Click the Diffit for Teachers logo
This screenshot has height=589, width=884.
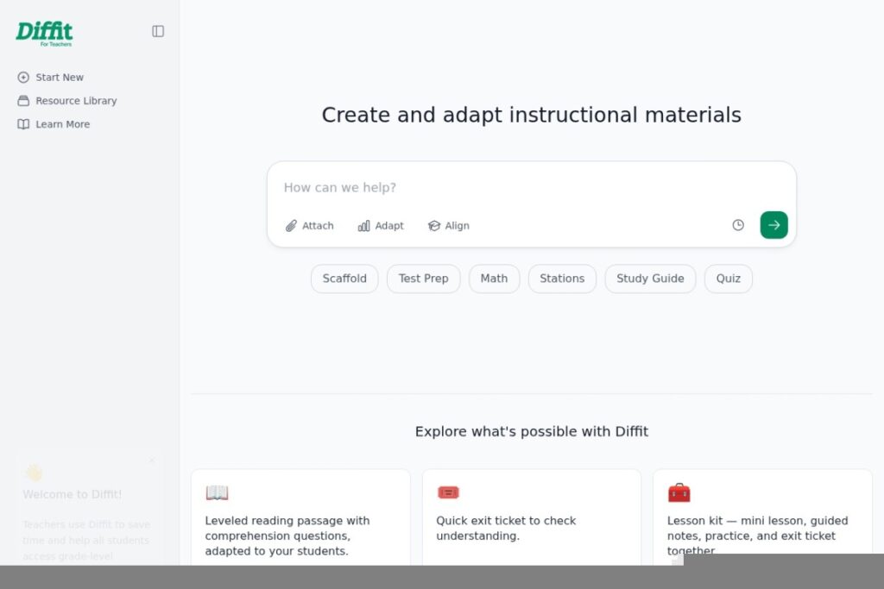tap(44, 34)
